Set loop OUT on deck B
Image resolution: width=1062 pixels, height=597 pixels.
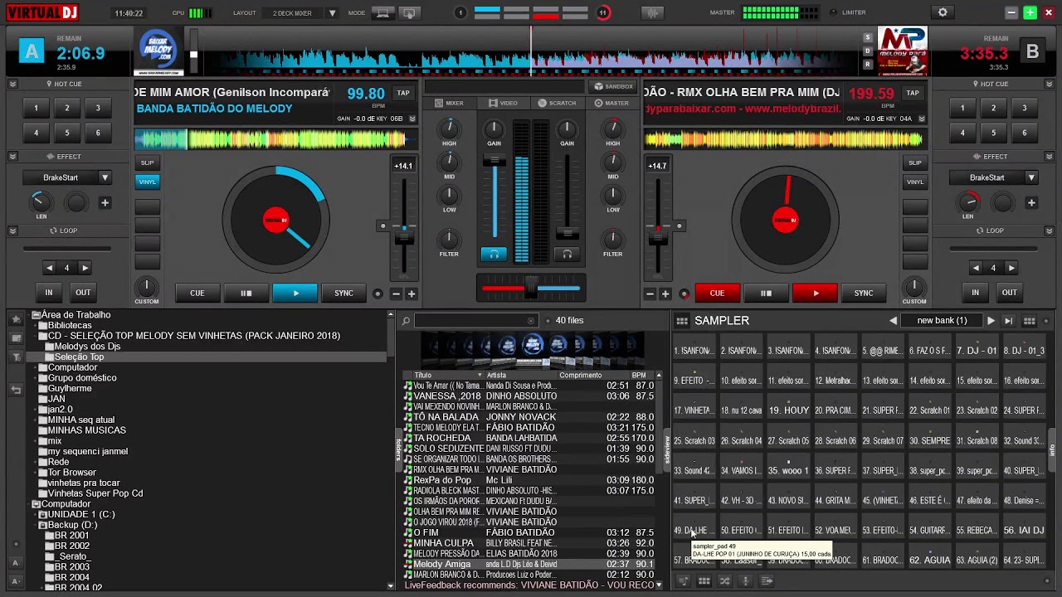pyautogui.click(x=1009, y=292)
